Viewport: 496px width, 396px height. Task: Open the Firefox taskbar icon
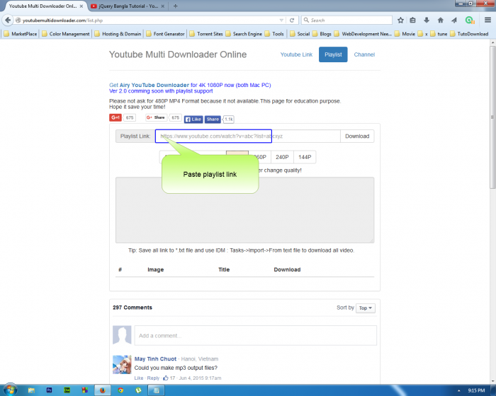click(x=102, y=390)
